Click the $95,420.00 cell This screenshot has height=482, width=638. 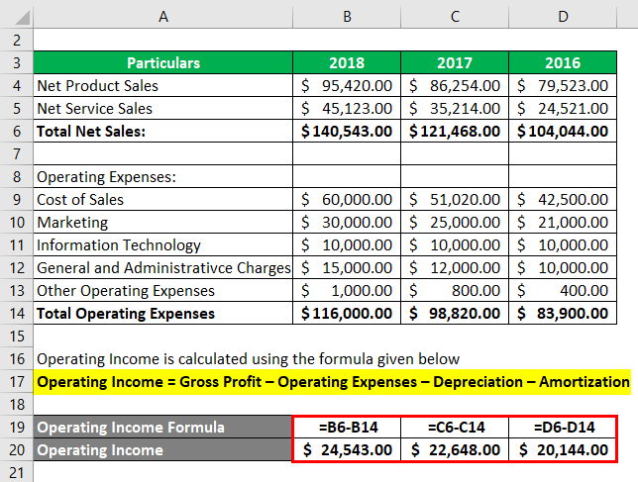(x=347, y=85)
